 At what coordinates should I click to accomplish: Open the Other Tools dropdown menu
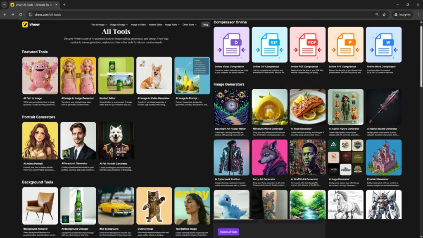pyautogui.click(x=190, y=25)
